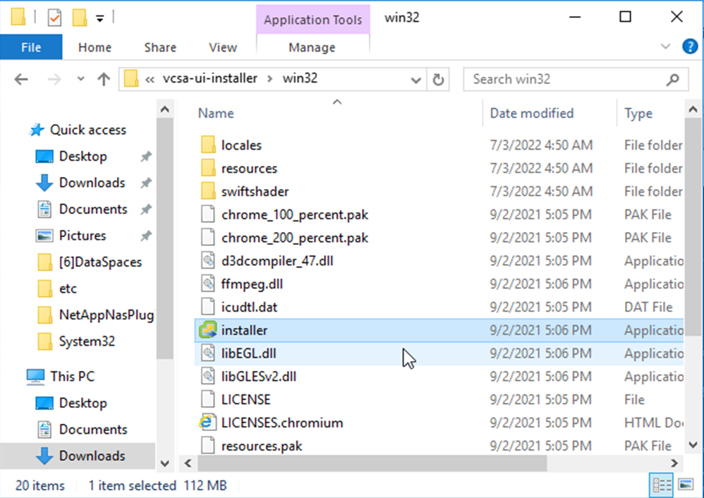Switch to Large icons view in status bar
Screen dimensions: 704x498
(686, 485)
